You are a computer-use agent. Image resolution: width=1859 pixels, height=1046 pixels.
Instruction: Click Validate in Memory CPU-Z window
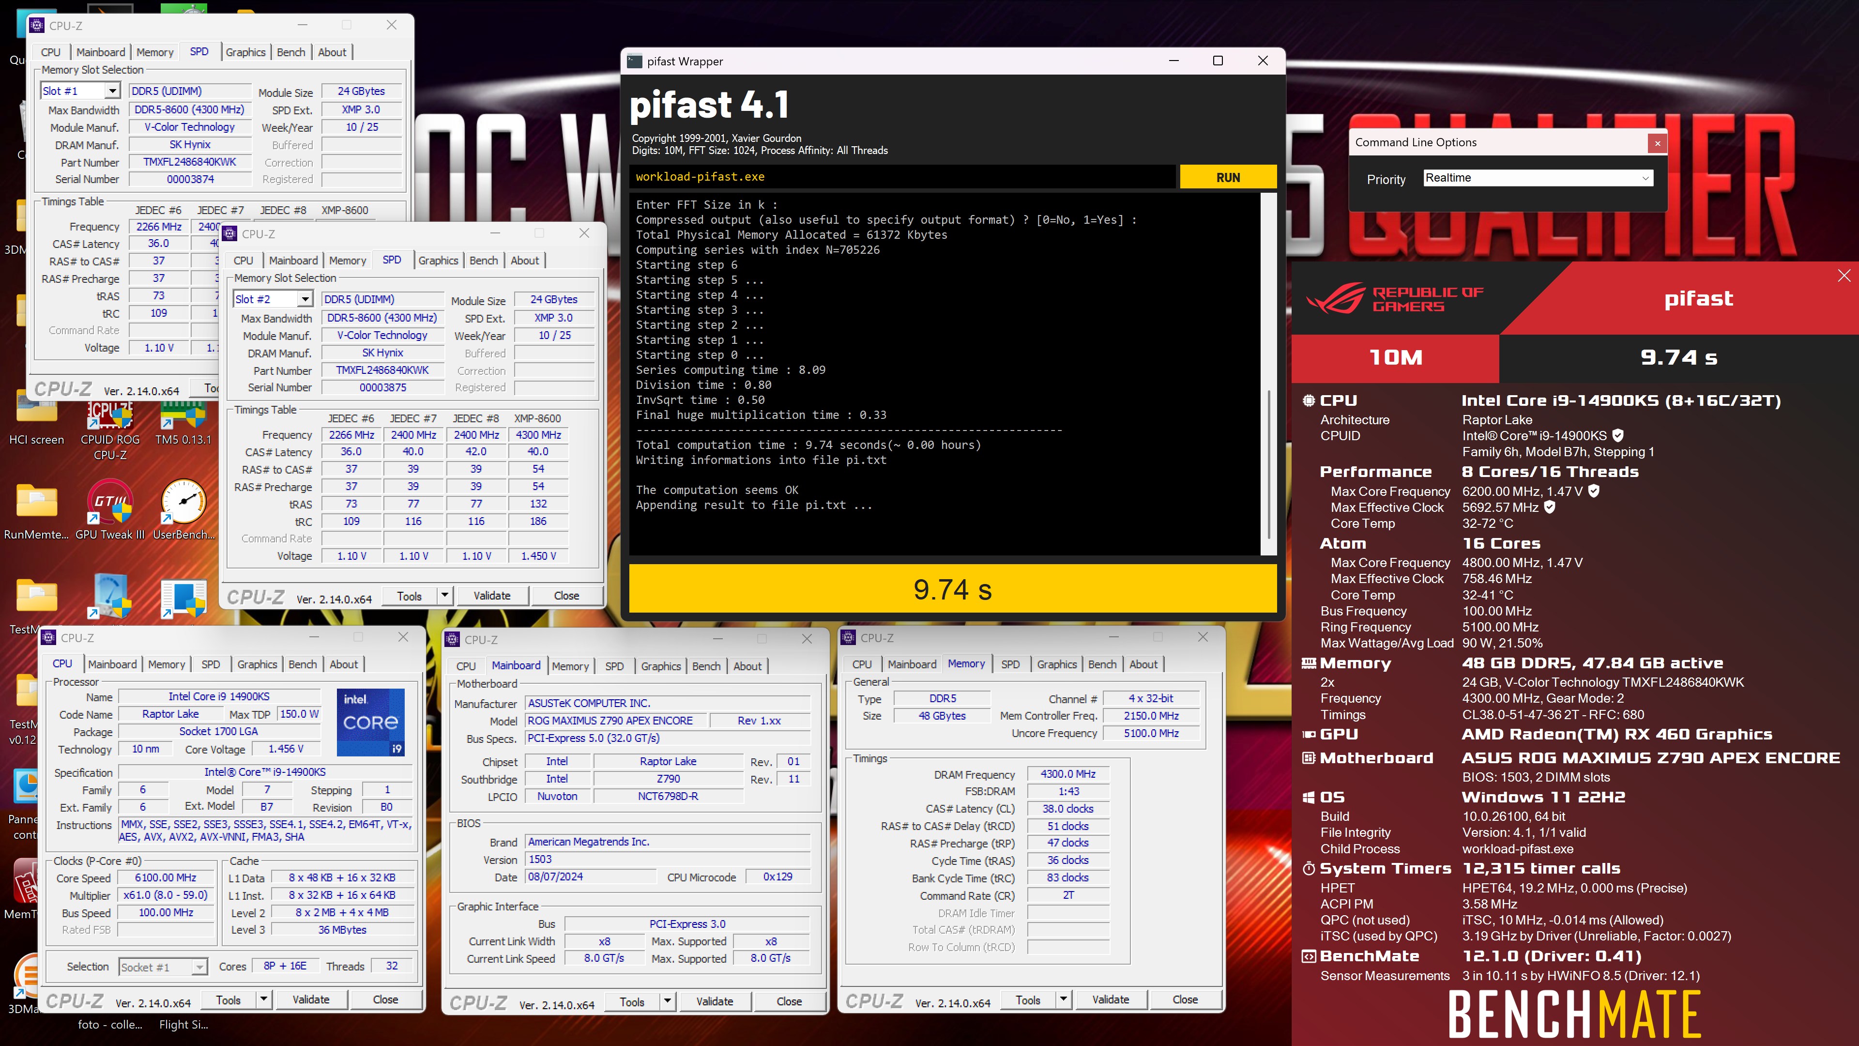click(1110, 1000)
